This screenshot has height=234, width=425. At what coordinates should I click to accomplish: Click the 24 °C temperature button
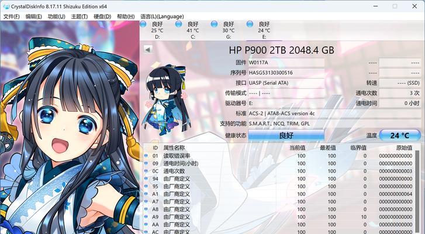[400, 135]
